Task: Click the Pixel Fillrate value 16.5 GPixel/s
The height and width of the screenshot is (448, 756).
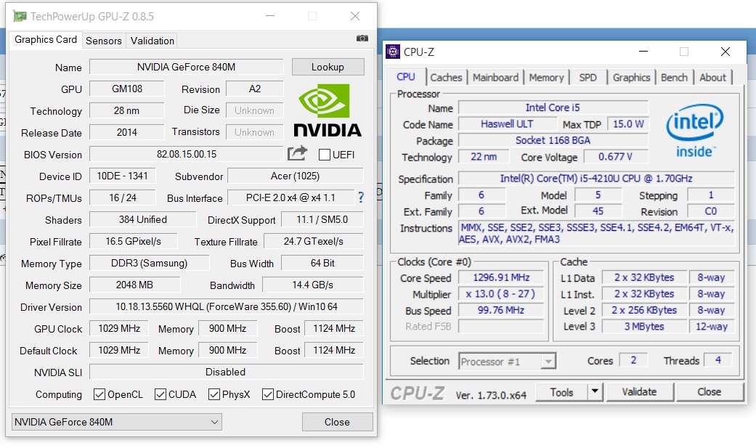Action: [x=134, y=241]
